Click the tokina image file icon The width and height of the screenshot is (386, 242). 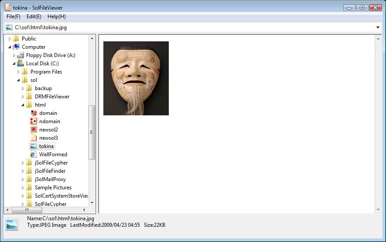coord(34,146)
